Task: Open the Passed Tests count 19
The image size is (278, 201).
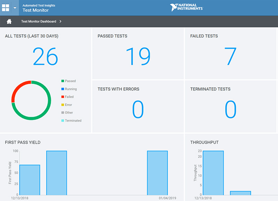Action: [x=138, y=57]
